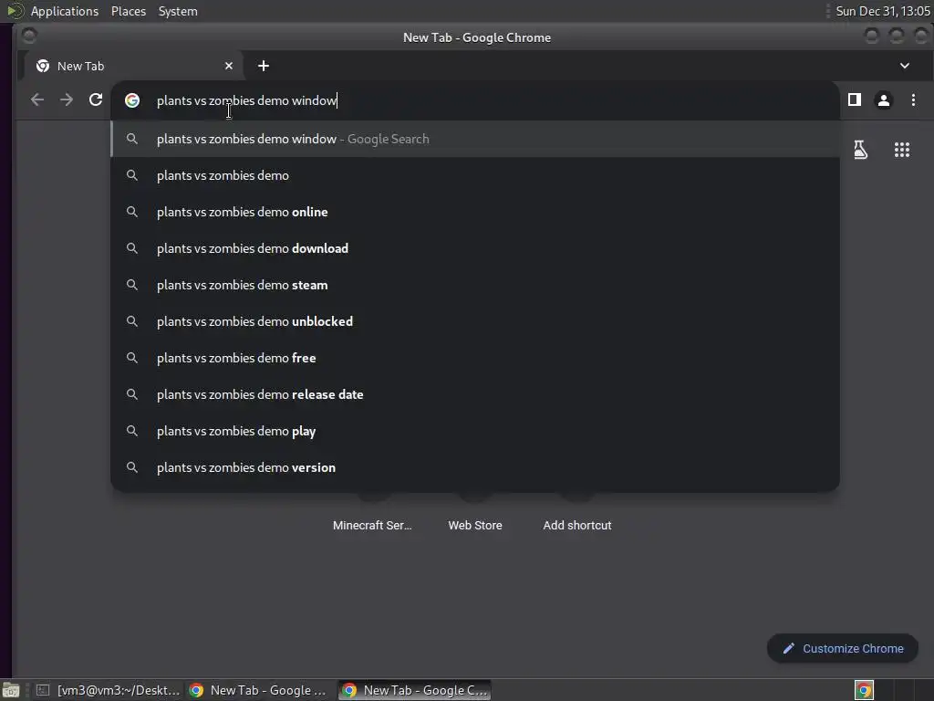Click the search icon beside 'demo online'
The width and height of the screenshot is (934, 701).
coord(132,212)
